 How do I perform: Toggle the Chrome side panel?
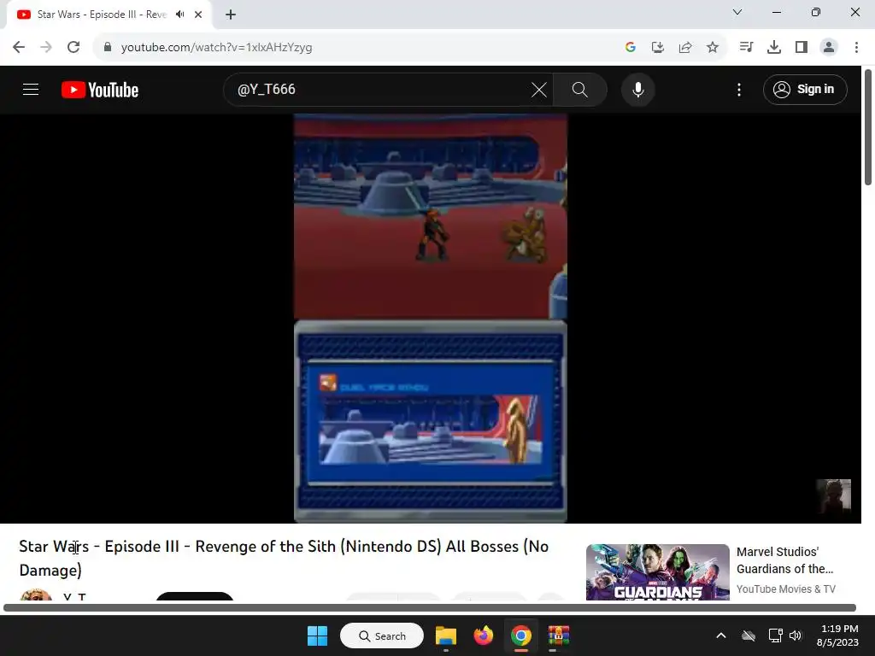pyautogui.click(x=802, y=47)
